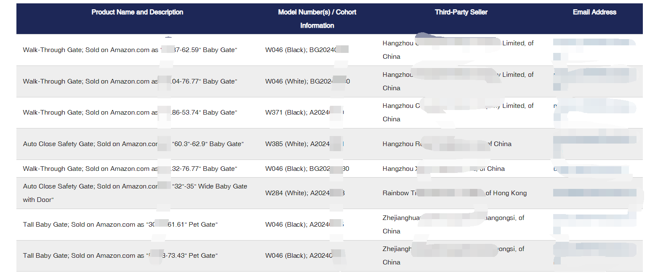The image size is (650, 280).
Task: Click the '32"-35" Wide Baby Gate with Door' description
Action: tap(135, 193)
